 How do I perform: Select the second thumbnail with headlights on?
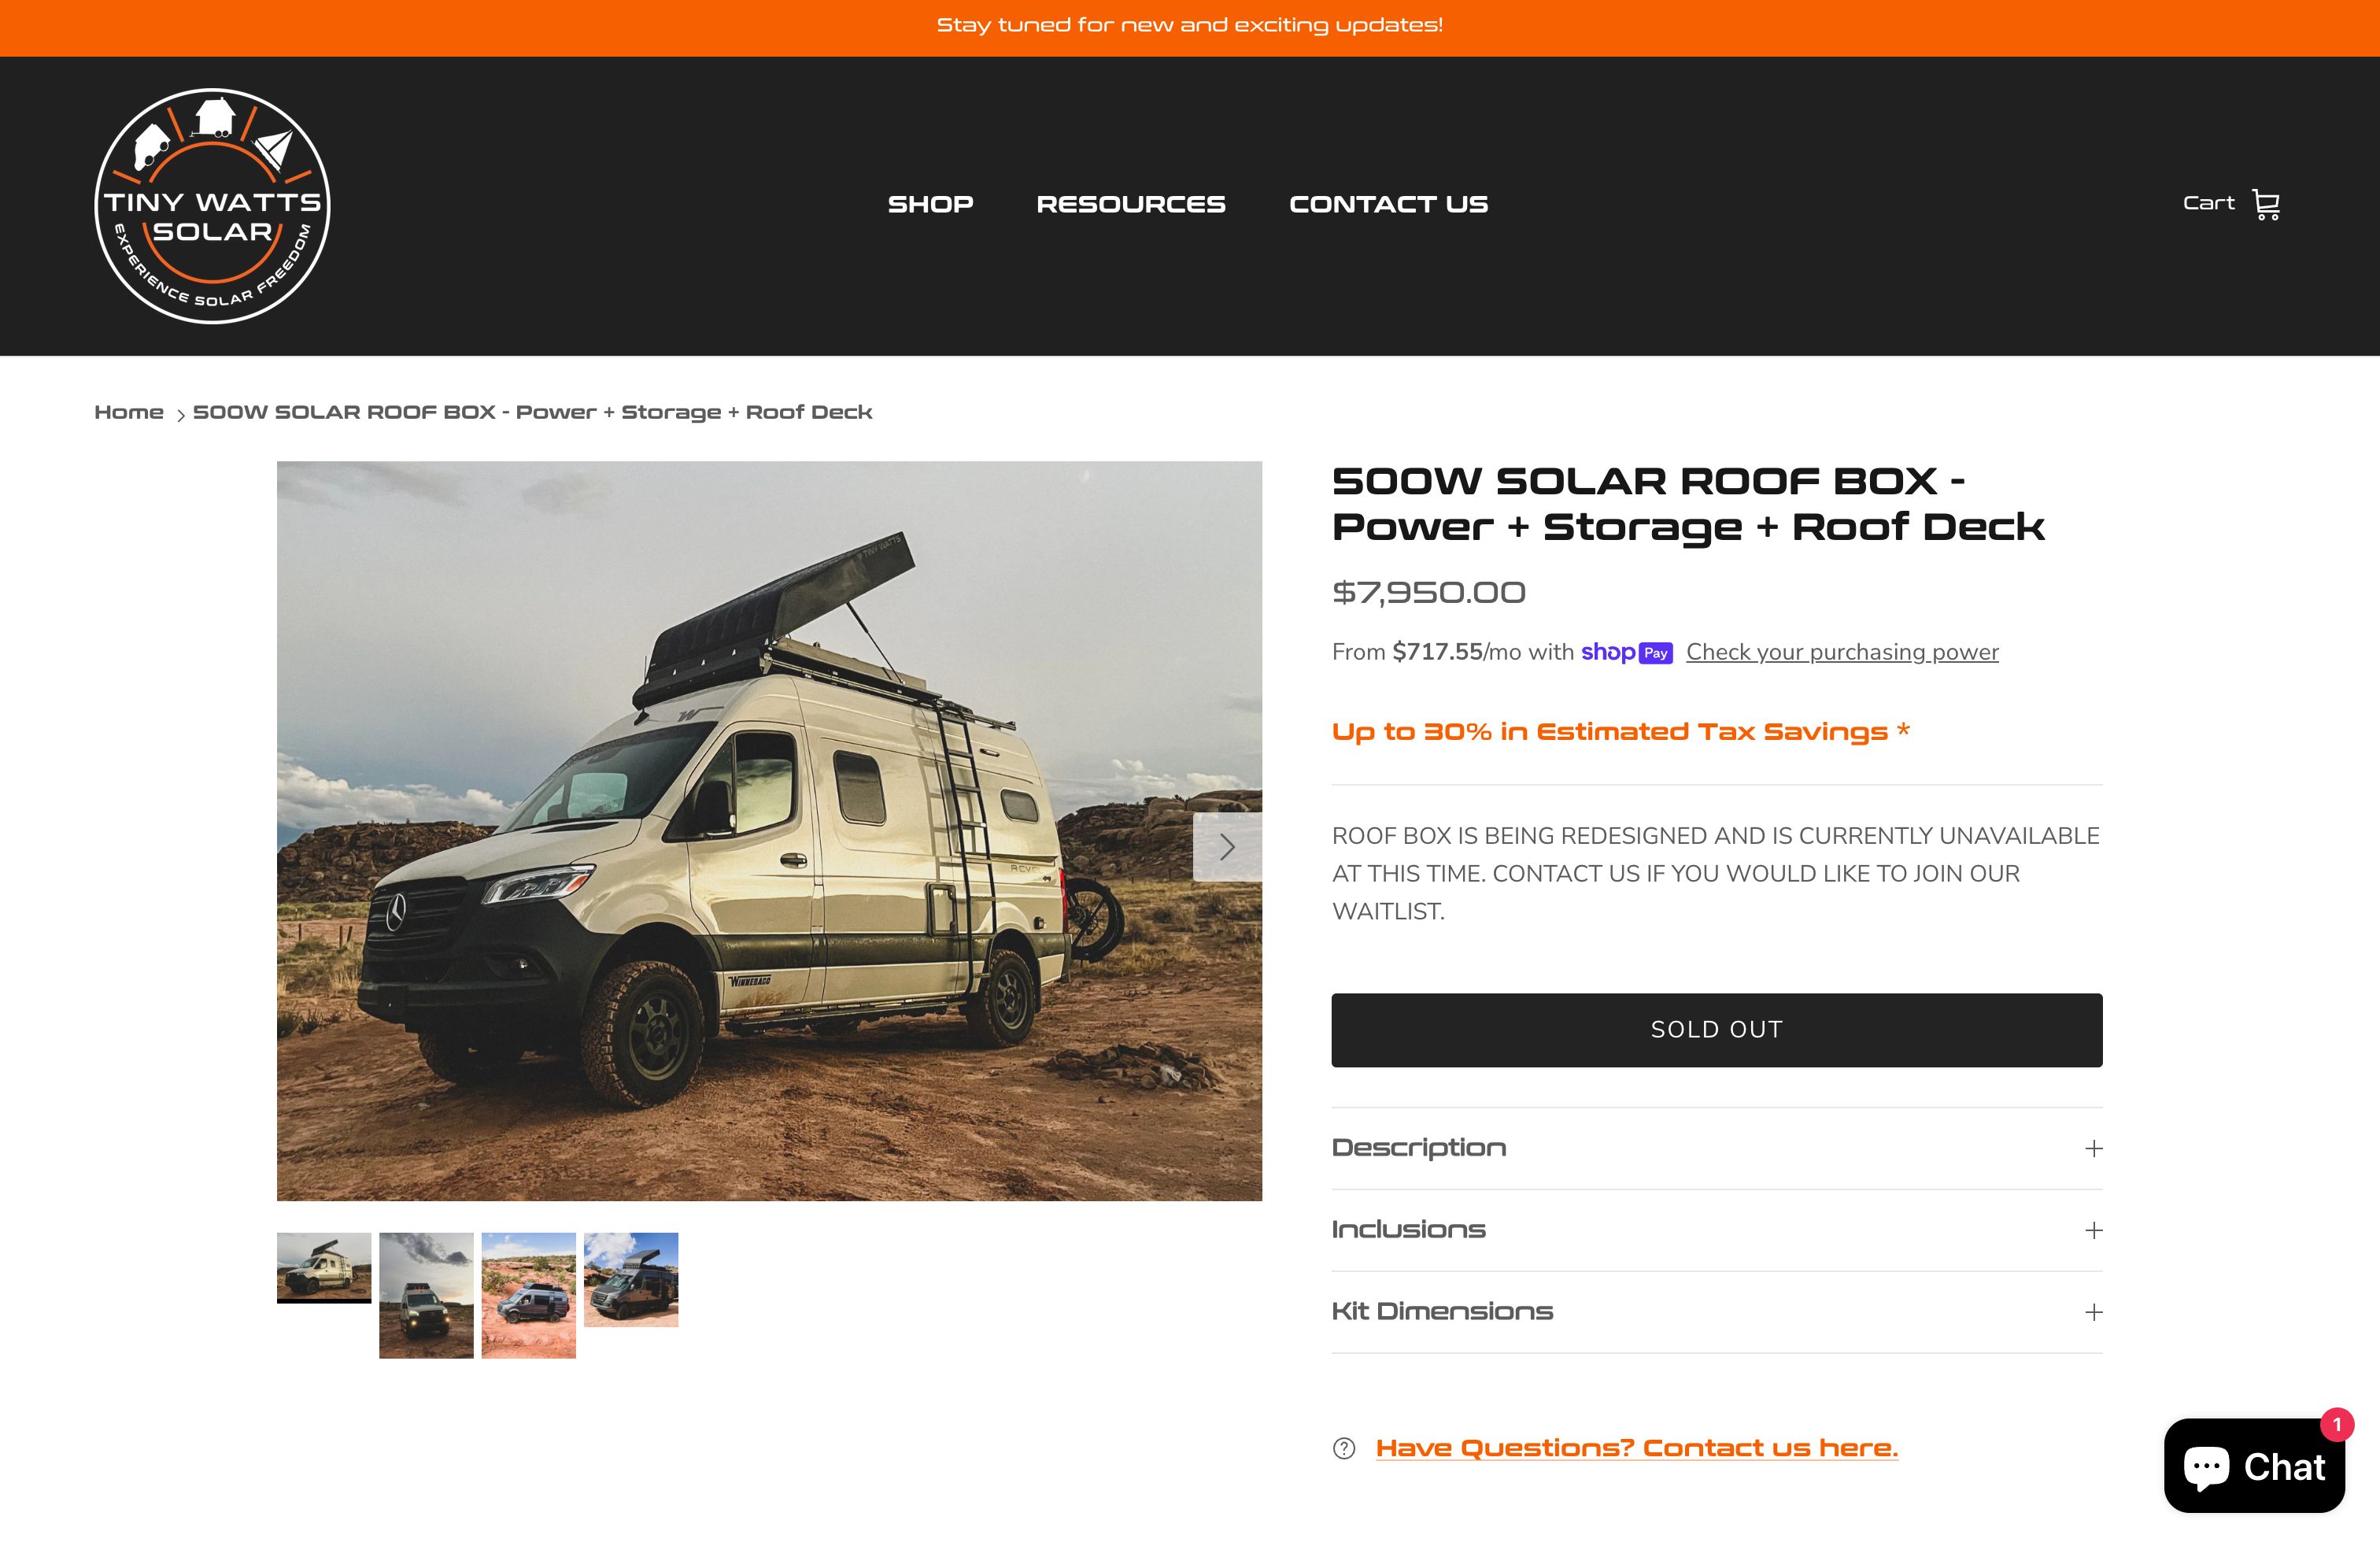pos(426,1295)
